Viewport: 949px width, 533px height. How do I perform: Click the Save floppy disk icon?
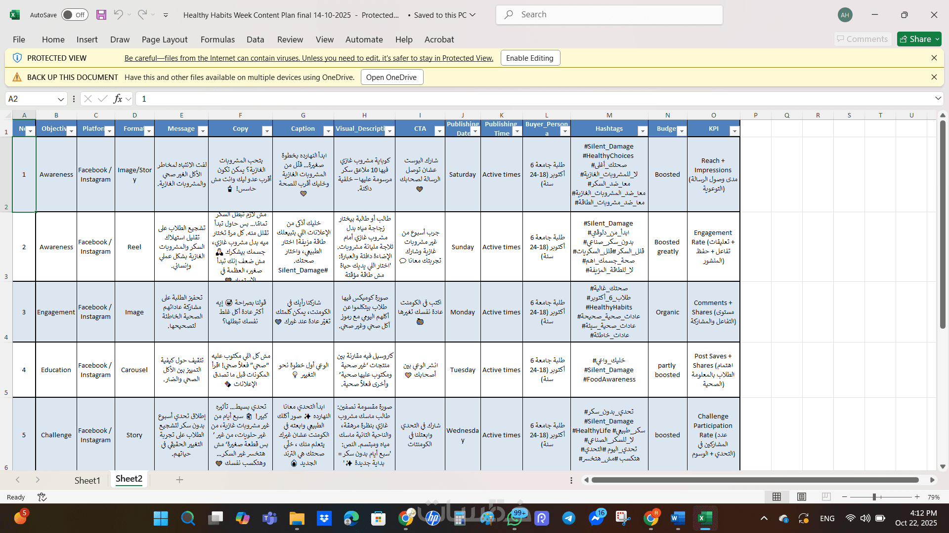pos(101,15)
